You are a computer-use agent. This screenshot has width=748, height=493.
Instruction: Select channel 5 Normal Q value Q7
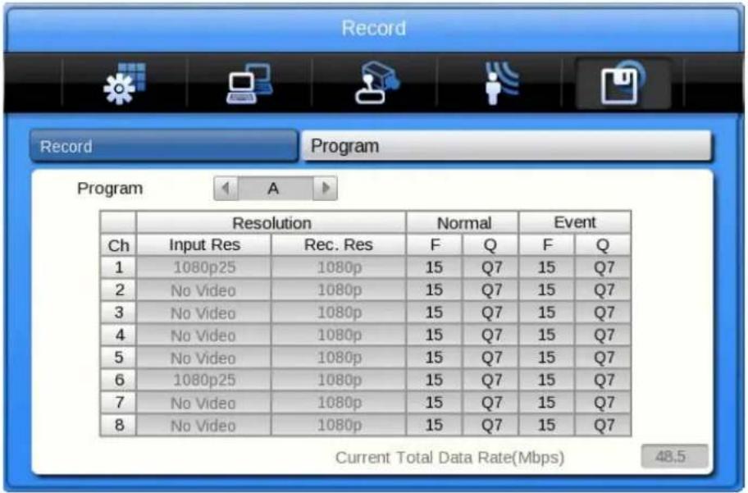(x=490, y=357)
